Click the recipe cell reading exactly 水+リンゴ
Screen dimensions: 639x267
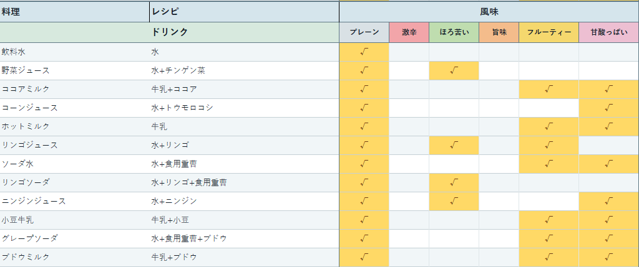point(244,146)
